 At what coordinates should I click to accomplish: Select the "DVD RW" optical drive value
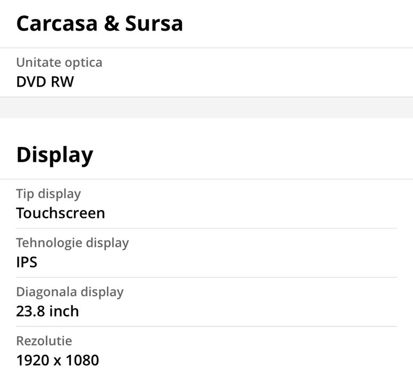(x=45, y=82)
